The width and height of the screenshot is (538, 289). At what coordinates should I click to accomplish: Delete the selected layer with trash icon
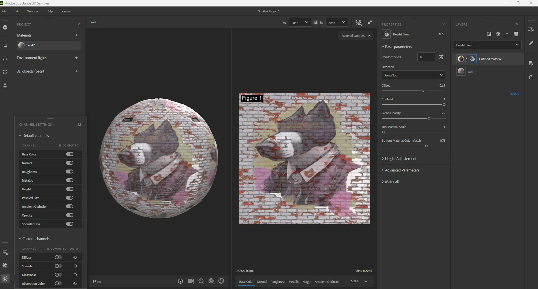(516, 34)
